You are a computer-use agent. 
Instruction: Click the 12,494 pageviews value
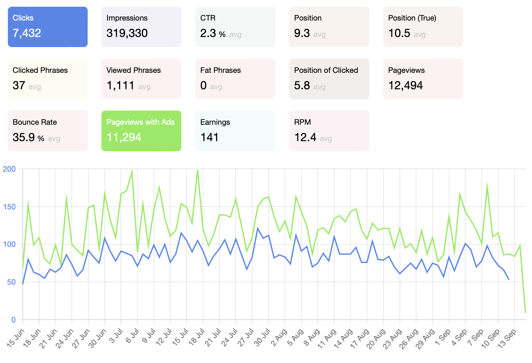tap(406, 86)
